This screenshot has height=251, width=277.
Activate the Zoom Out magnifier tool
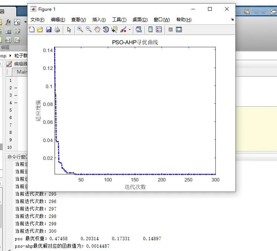[x=89, y=29]
